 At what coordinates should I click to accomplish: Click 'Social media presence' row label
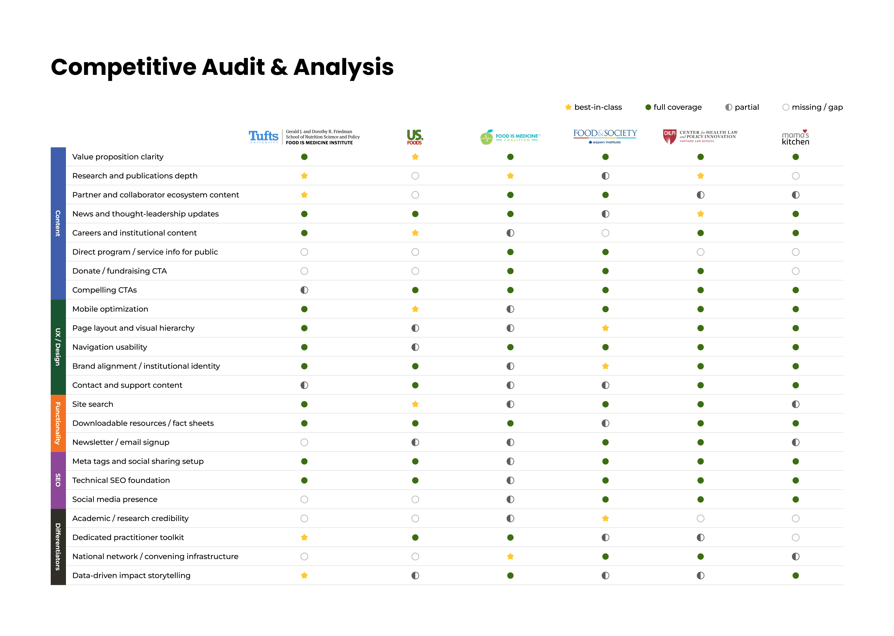[x=115, y=499]
